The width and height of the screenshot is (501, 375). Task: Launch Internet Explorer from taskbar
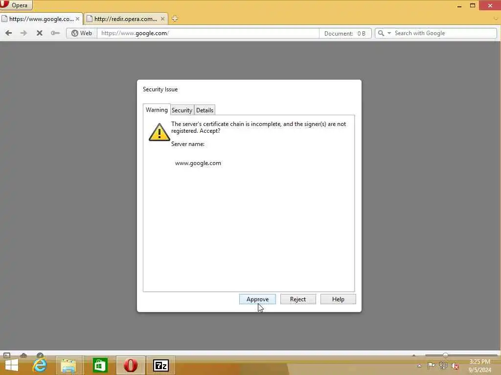tap(40, 365)
